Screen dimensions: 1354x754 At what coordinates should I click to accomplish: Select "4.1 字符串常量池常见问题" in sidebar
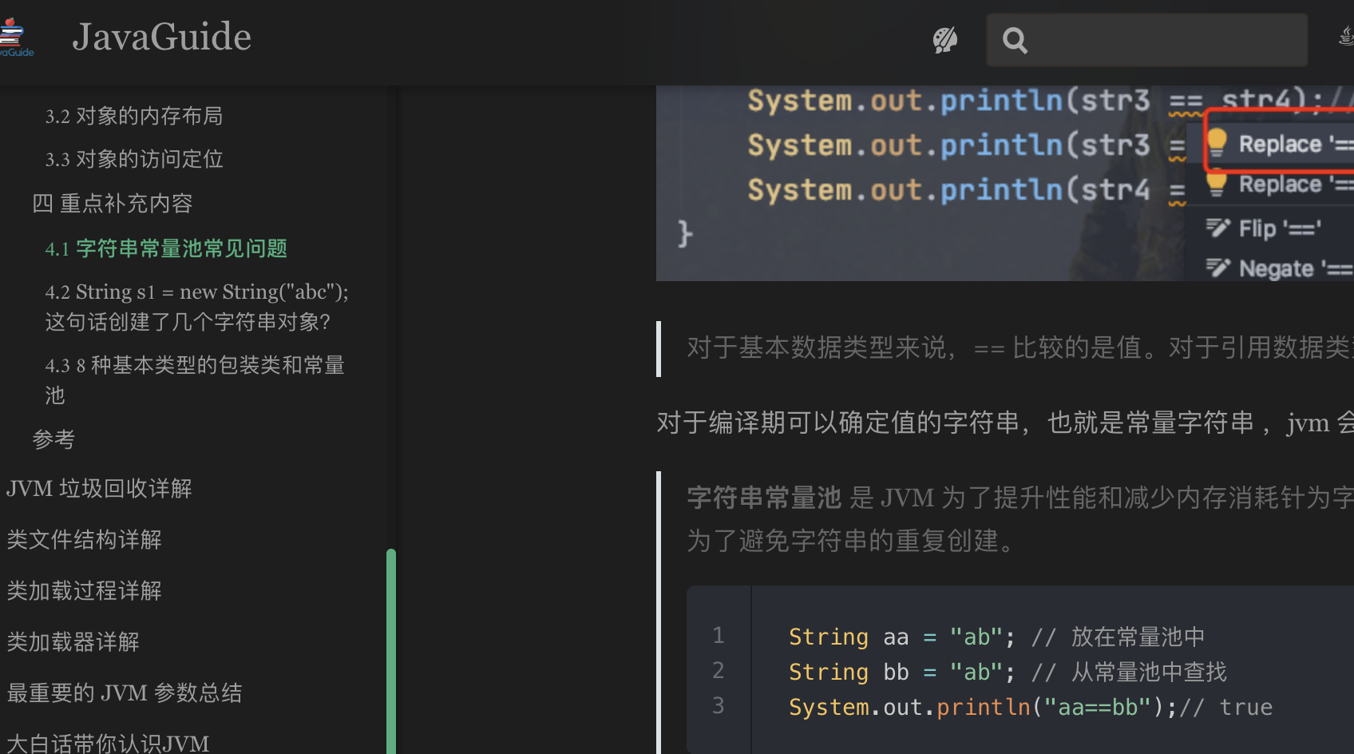point(166,248)
